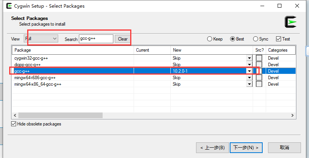Proceed with 下一步(N) button

(x=246, y=148)
